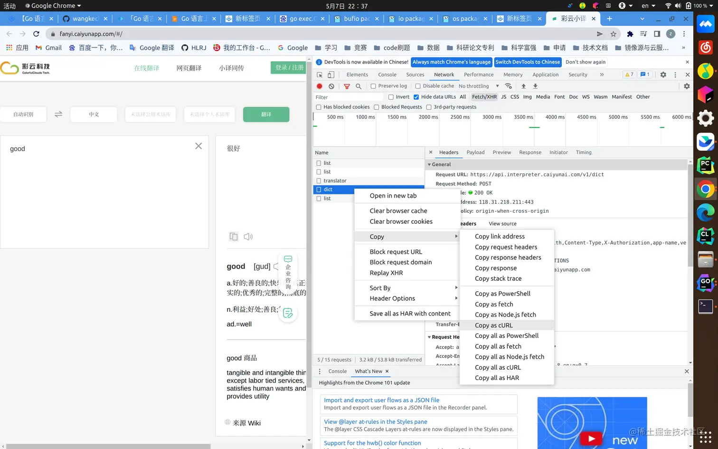Click the record network log button

[x=320, y=86]
